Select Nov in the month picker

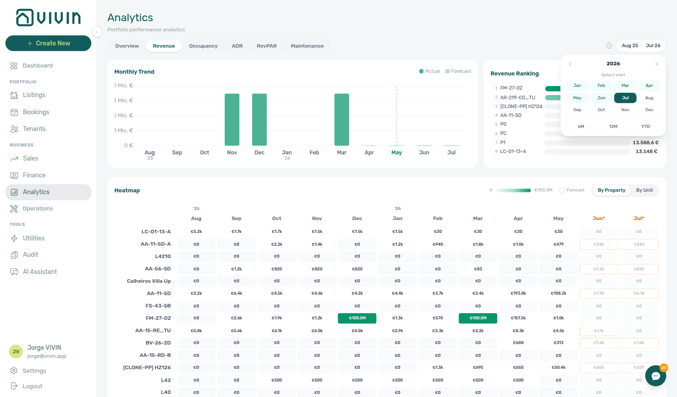coord(625,110)
